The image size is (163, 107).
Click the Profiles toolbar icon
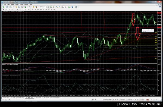click(7, 7)
